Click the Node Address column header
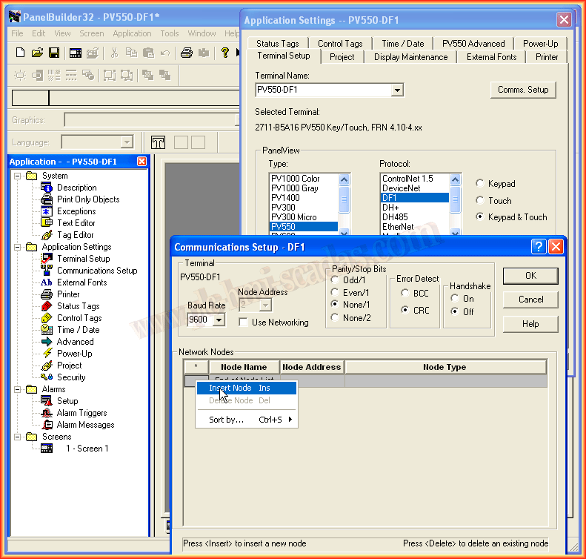 coord(312,367)
